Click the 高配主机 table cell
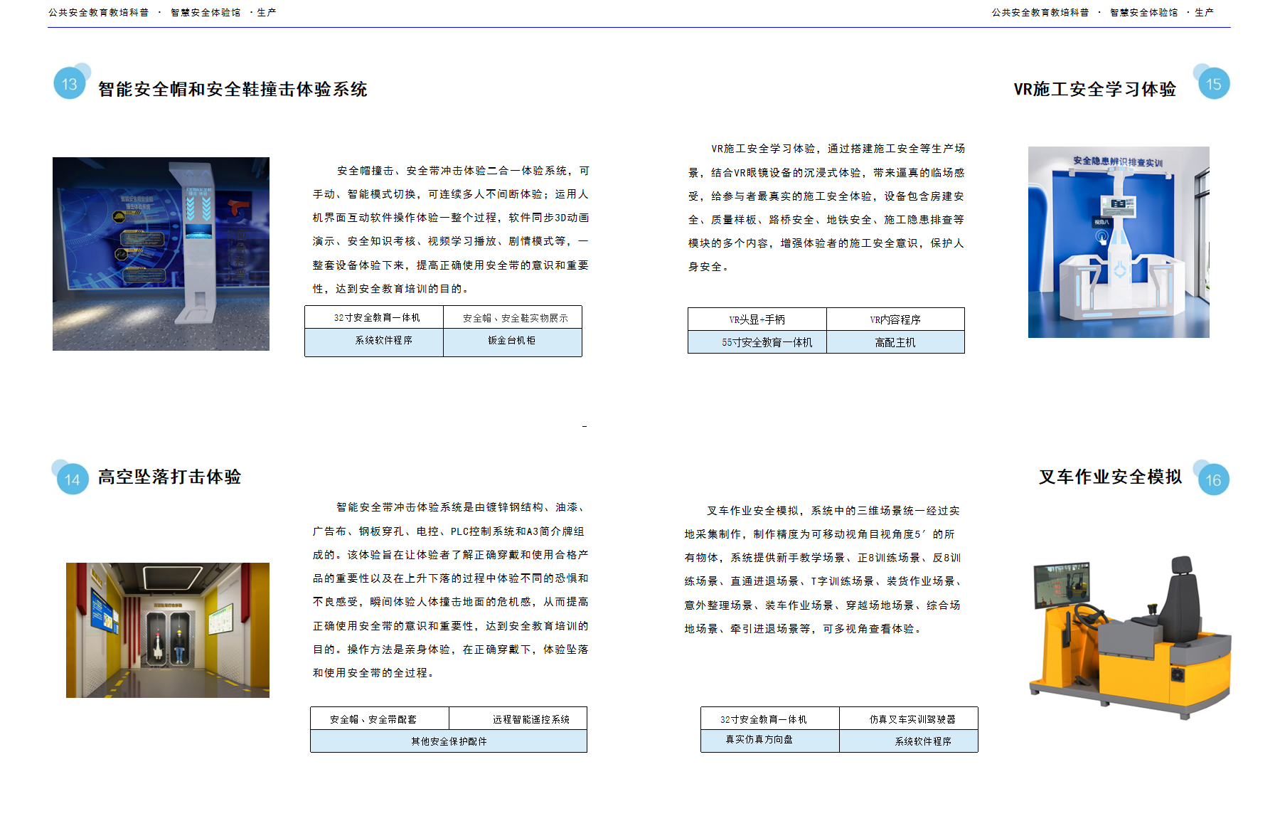The image size is (1280, 816). 895,342
